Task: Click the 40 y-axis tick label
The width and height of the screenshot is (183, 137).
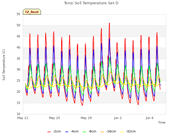Action: [18, 48]
